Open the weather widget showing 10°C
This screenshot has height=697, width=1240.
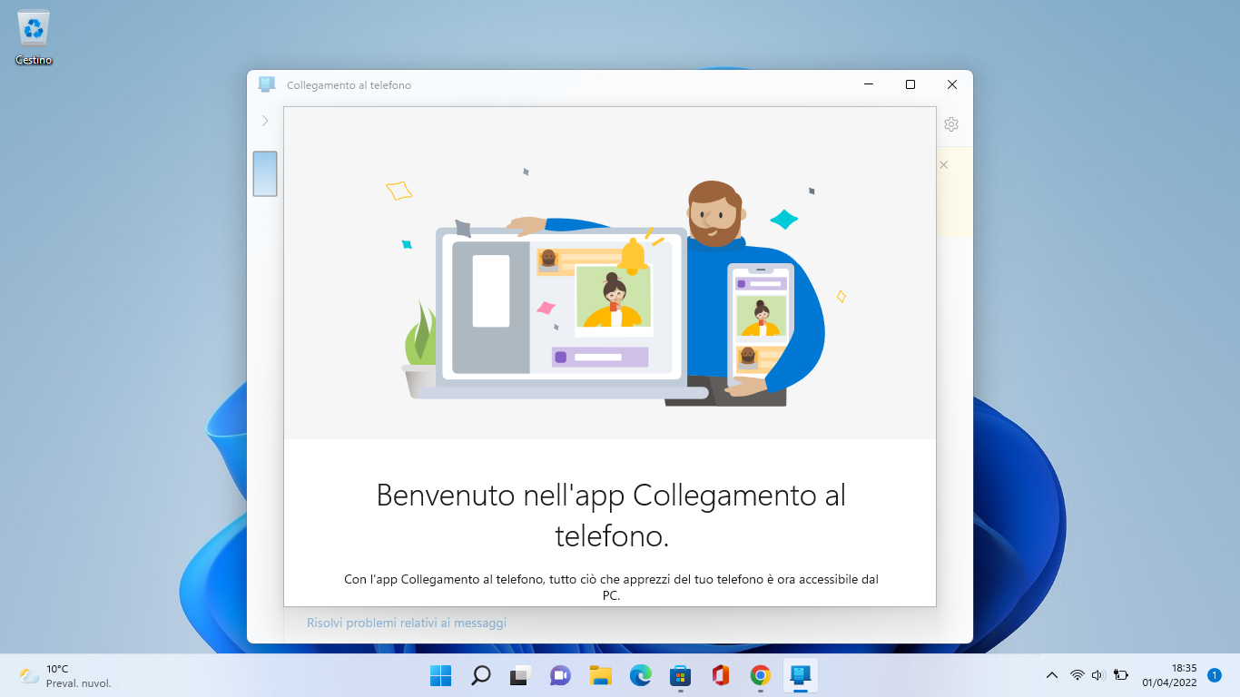[65, 675]
